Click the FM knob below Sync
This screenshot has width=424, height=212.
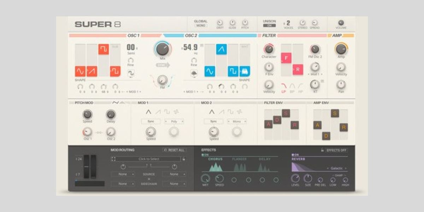click(163, 80)
